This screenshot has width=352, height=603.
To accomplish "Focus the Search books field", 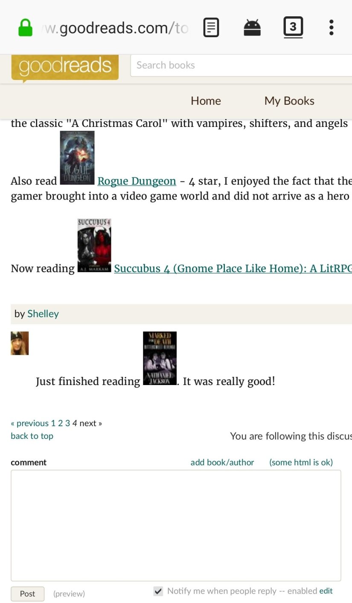I will pos(241,65).
